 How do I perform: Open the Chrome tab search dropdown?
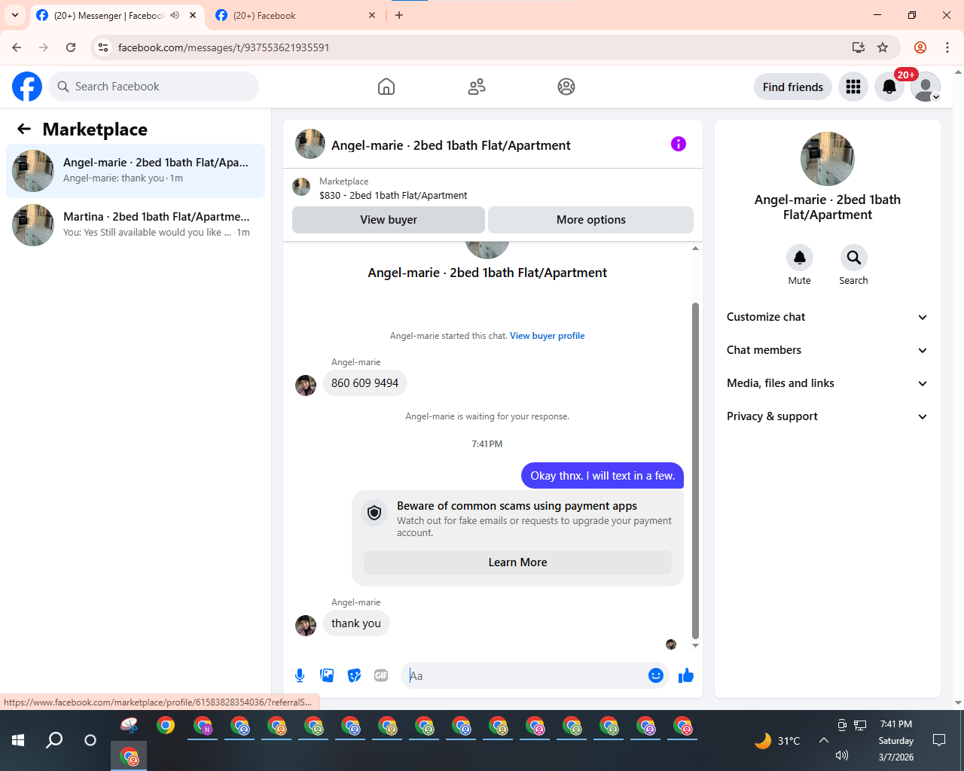(15, 15)
